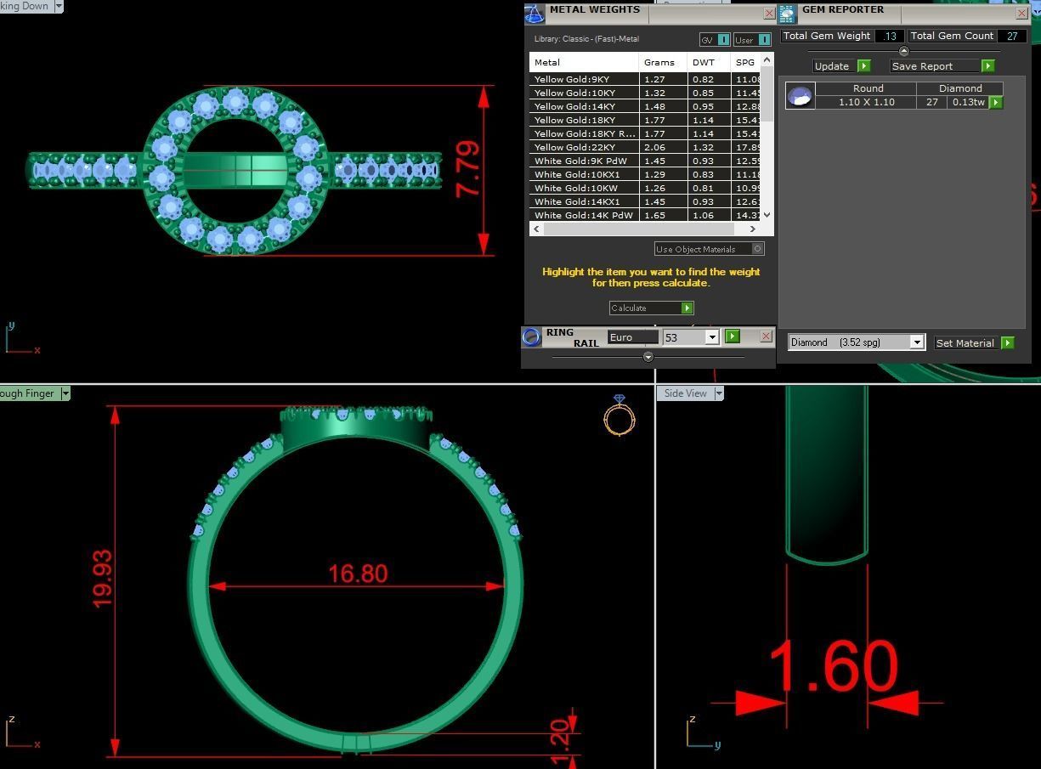
Task: Click the Metal column header
Action: click(584, 62)
